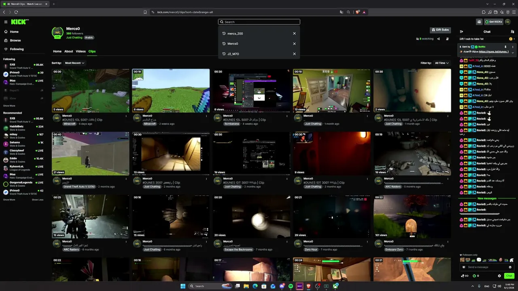518x291 pixels.
Task: Open File Explorer from the taskbar
Action: [x=246, y=286]
